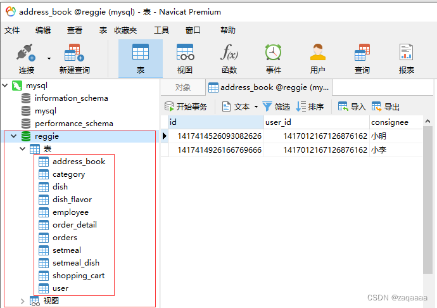Open the View (视图) toolbar icon
Screen dimensions: 437x308
click(185, 53)
